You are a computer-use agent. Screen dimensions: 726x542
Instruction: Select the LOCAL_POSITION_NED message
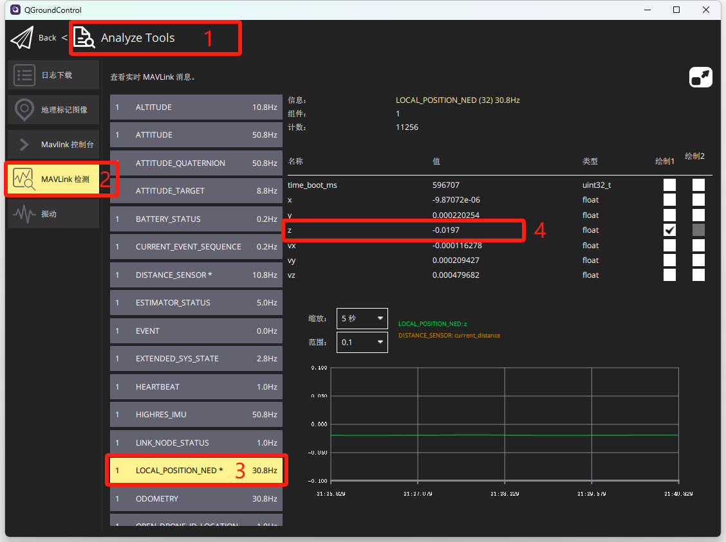(x=196, y=471)
